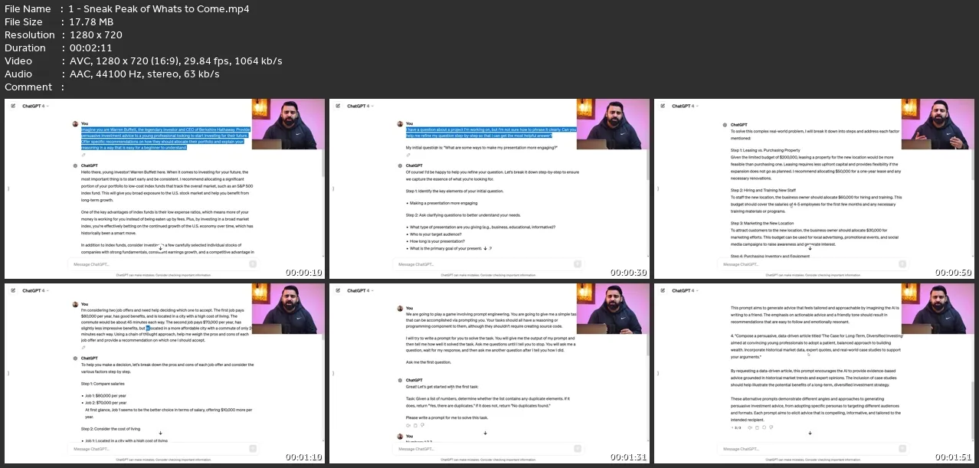
Task: Click the presenter webcam overlay in 00:00:10 frame
Action: pyautogui.click(x=287, y=124)
